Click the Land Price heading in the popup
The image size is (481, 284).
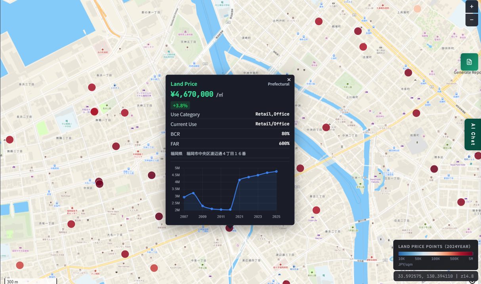[184, 84]
